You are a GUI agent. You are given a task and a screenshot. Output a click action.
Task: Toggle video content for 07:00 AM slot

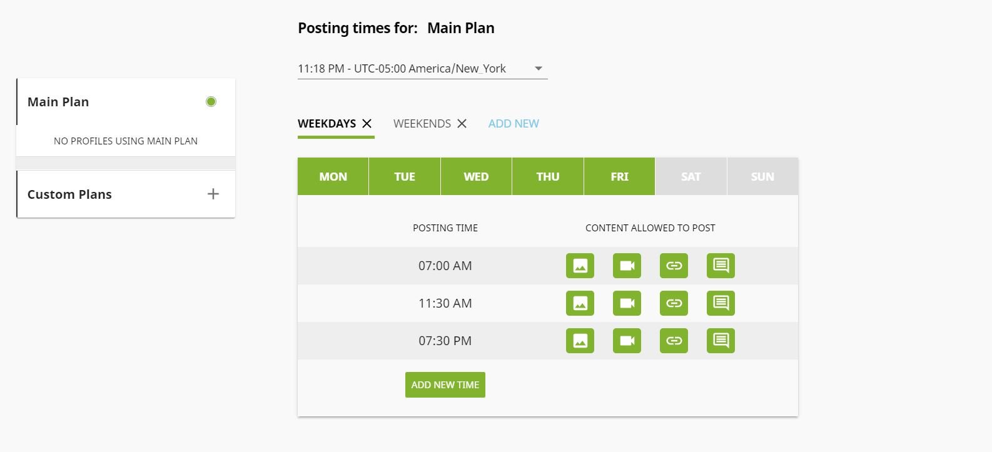pos(627,266)
